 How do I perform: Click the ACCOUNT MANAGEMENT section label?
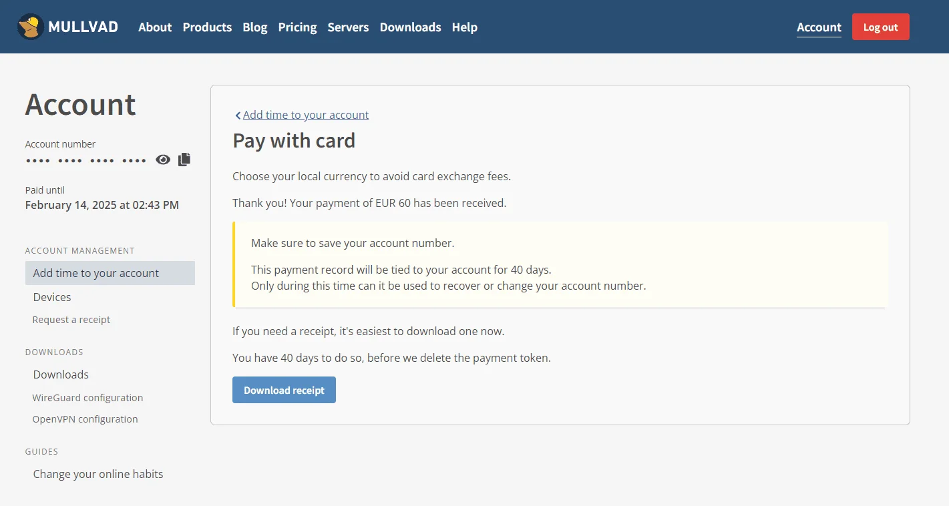point(80,251)
